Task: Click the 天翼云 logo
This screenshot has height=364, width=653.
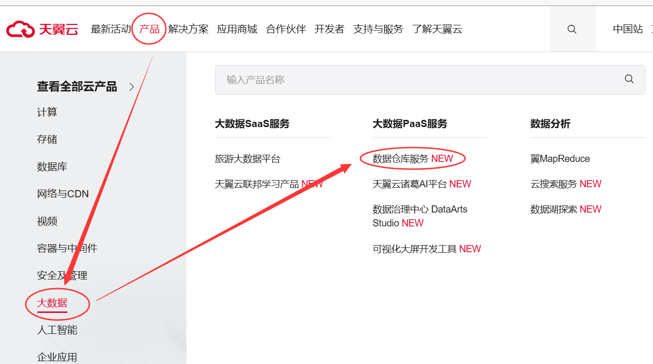Action: pyautogui.click(x=42, y=29)
